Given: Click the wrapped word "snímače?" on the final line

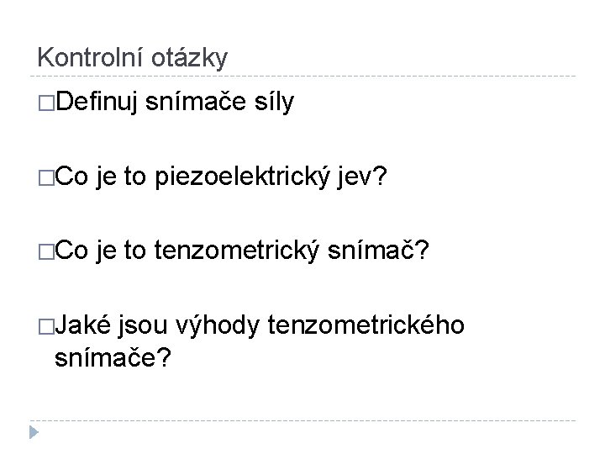Looking at the screenshot, I should [x=113, y=357].
